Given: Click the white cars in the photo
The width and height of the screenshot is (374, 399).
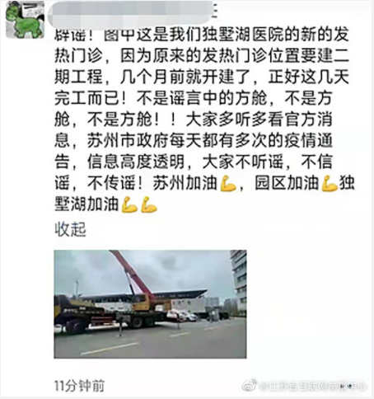Looking at the screenshot, I should 182,316.
